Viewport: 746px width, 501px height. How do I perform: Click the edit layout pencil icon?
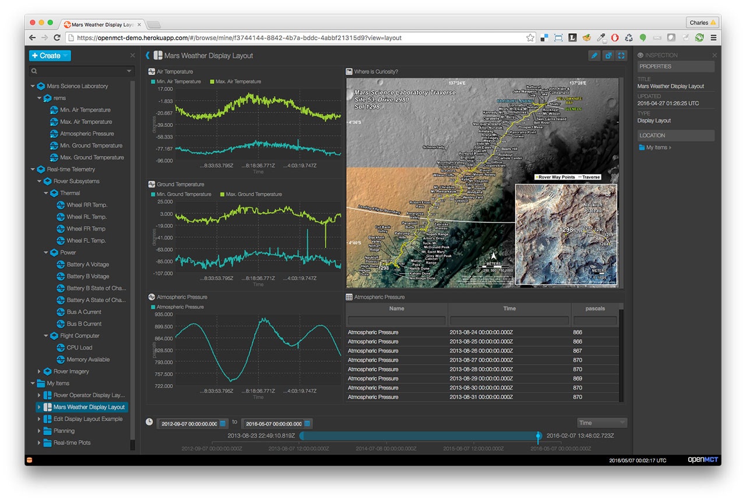[594, 55]
